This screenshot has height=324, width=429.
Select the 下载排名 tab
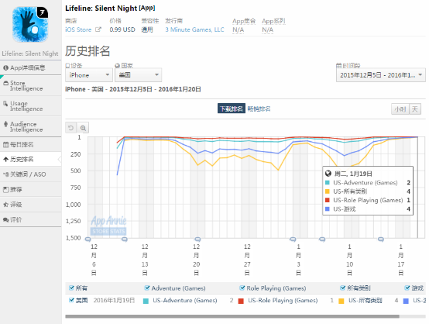point(232,109)
